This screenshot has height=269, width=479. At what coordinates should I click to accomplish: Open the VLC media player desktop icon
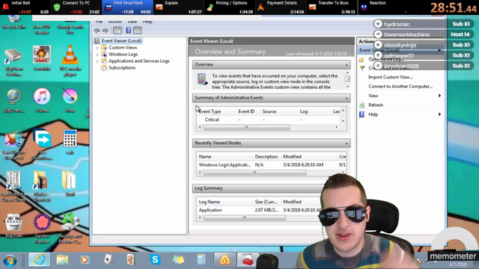pyautogui.click(x=70, y=60)
